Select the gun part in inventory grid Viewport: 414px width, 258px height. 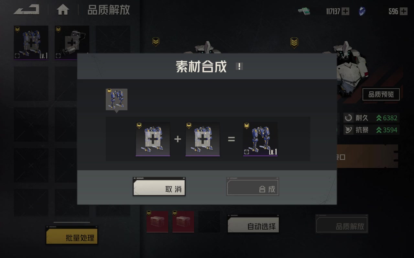72,43
